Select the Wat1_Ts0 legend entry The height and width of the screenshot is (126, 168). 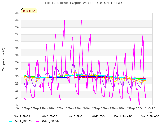96,117
